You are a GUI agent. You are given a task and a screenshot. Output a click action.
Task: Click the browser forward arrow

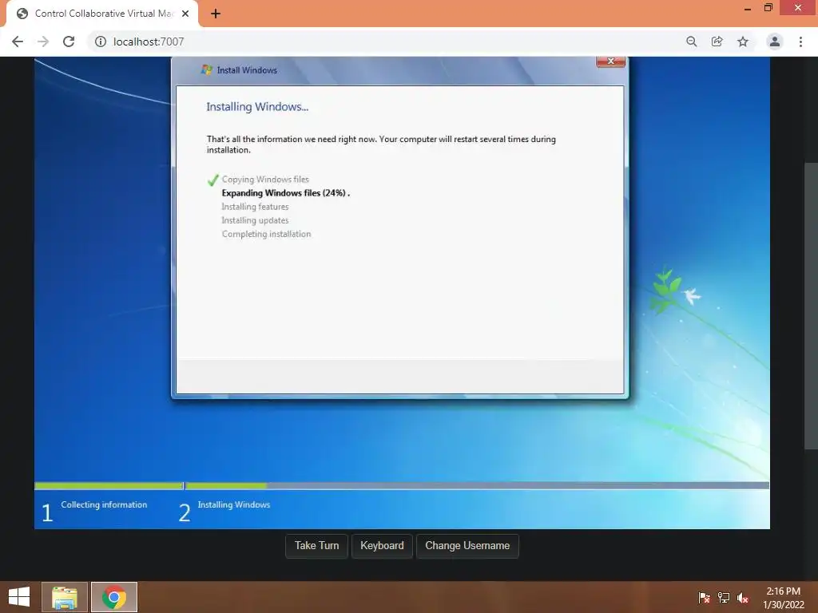coord(43,42)
